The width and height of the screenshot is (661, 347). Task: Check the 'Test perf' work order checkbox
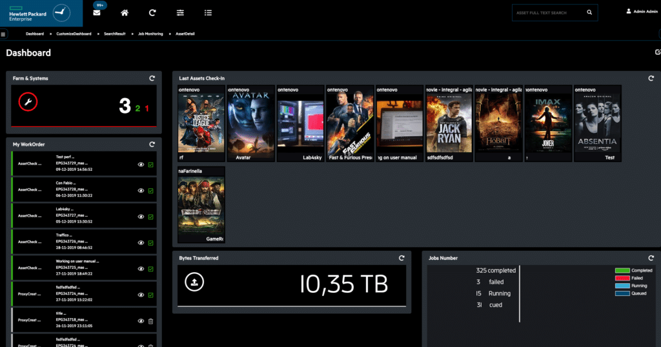(150, 164)
